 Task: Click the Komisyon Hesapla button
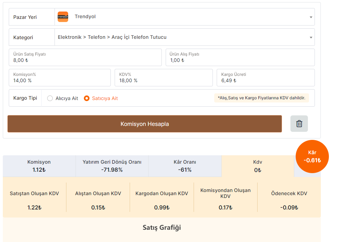point(145,124)
